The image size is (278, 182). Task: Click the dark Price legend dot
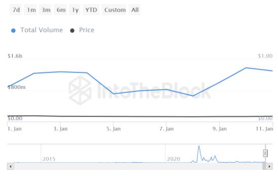click(x=72, y=30)
